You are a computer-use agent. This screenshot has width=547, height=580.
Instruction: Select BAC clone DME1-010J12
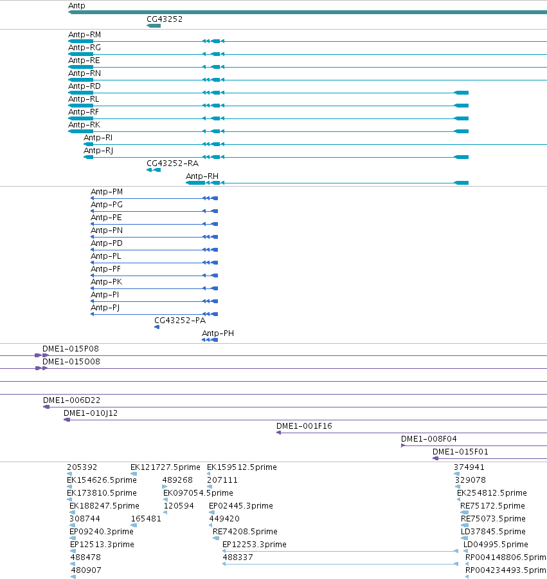click(91, 413)
